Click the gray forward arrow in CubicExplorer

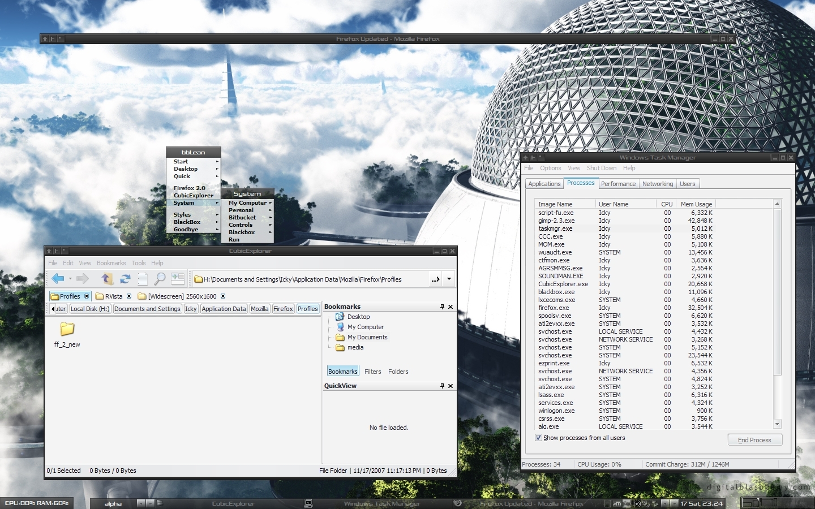pyautogui.click(x=83, y=278)
